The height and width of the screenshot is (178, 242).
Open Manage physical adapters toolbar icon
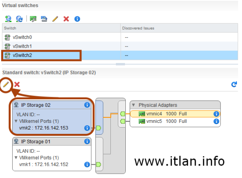[34, 19]
